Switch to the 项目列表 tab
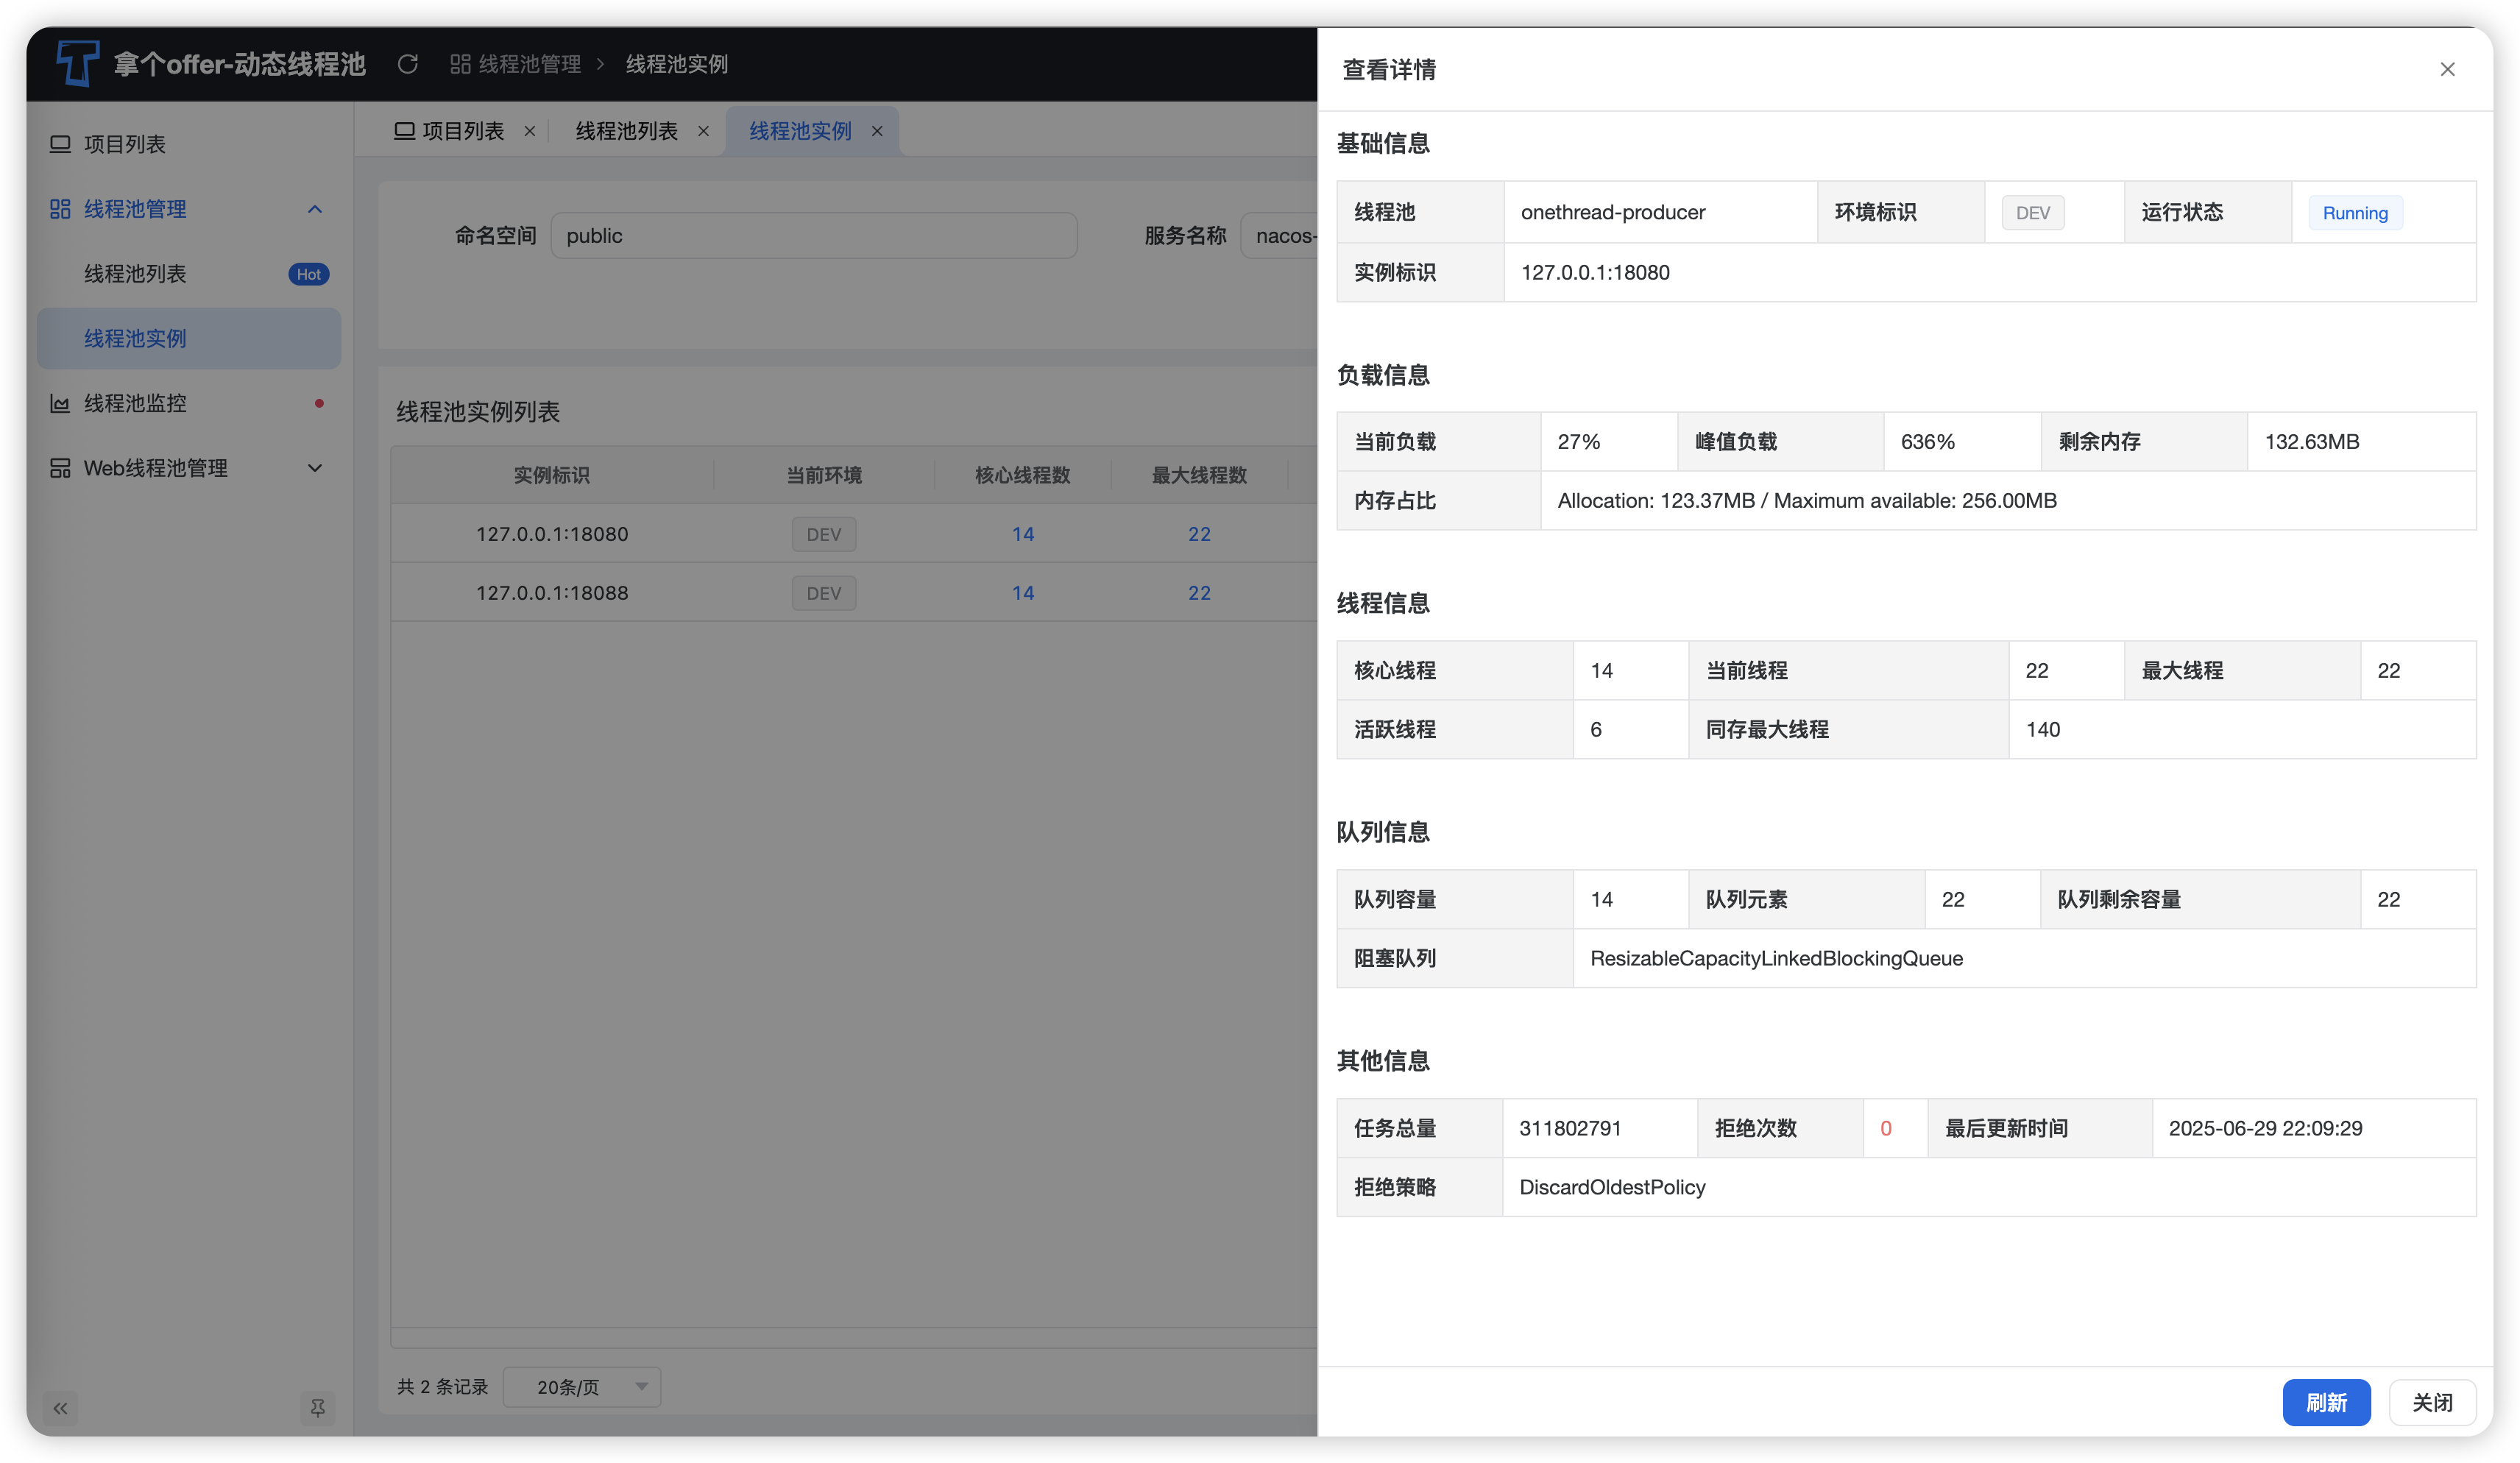This screenshot has height=1463, width=2520. click(x=462, y=131)
